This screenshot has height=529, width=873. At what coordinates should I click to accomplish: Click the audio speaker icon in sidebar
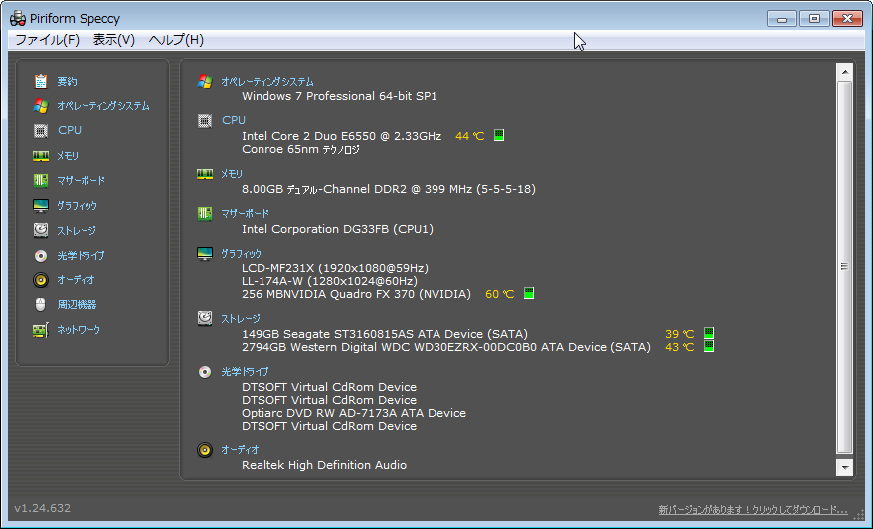point(40,280)
